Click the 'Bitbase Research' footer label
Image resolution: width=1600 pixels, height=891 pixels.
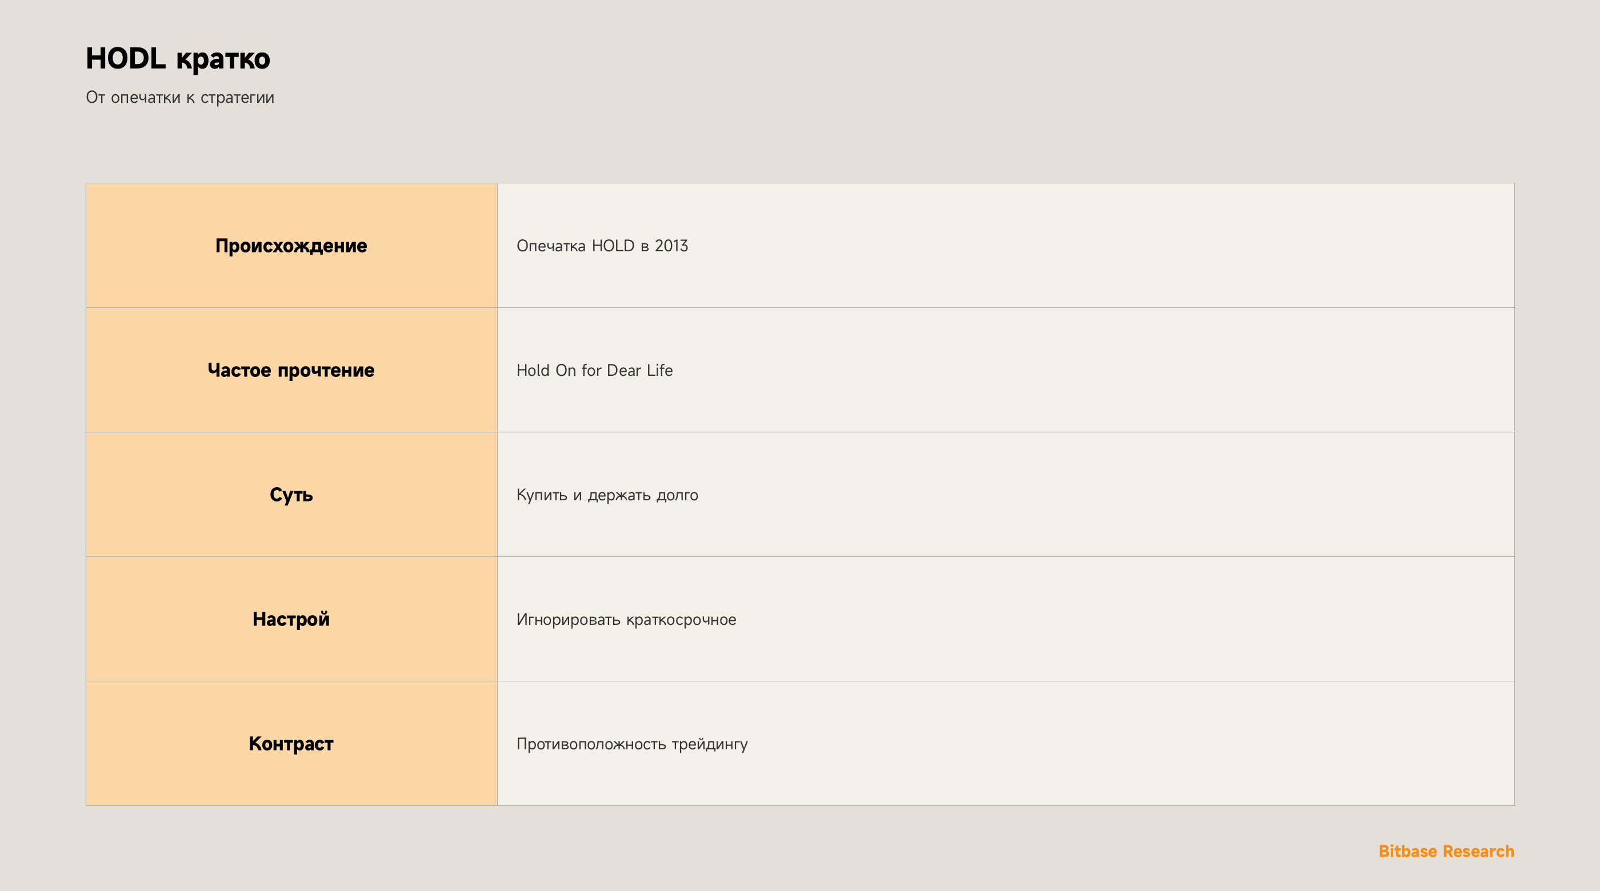point(1446,851)
